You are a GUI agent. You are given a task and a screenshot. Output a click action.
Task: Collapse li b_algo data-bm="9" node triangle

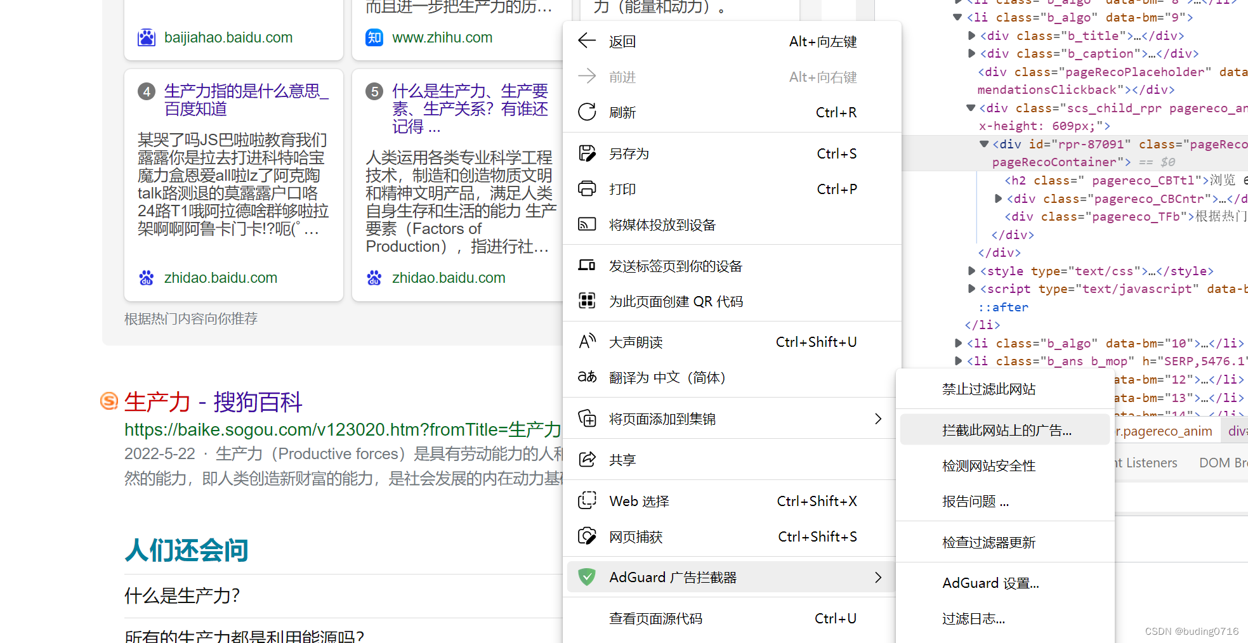[958, 17]
